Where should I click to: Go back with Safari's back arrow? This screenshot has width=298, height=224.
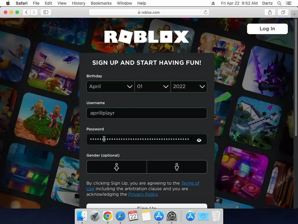pos(26,12)
